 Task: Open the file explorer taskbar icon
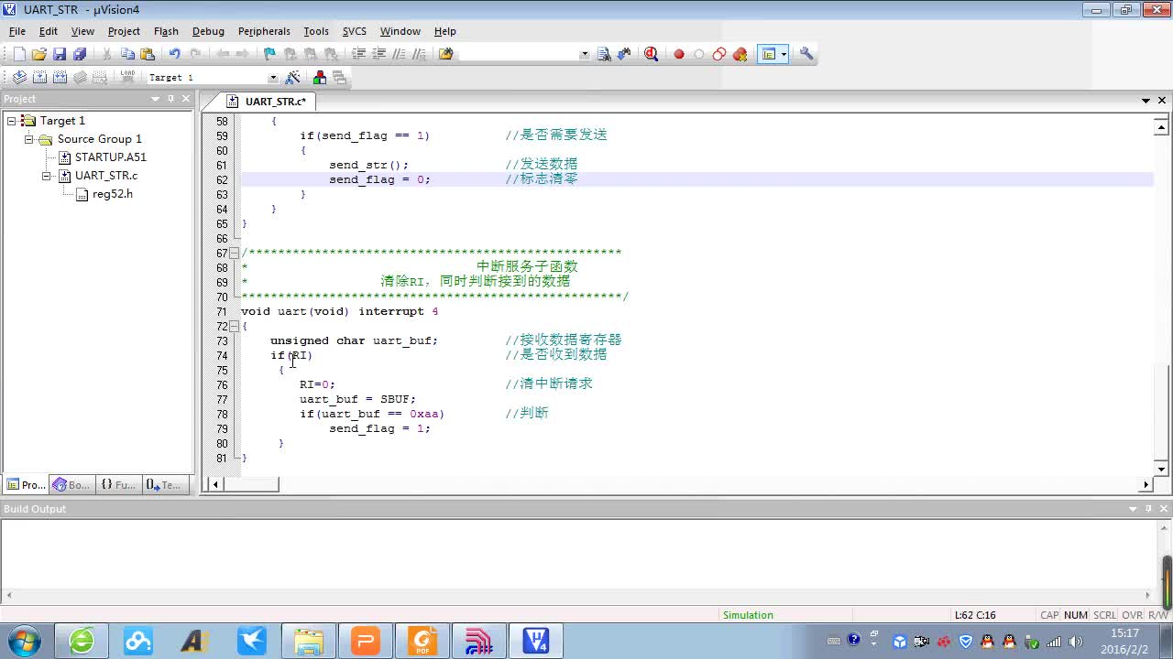(x=309, y=641)
